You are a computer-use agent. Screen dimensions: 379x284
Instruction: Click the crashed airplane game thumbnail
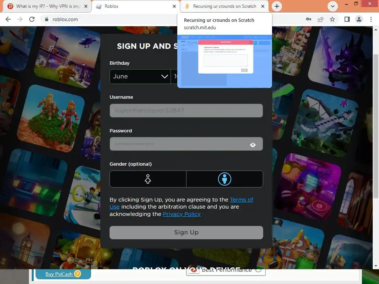(325, 123)
